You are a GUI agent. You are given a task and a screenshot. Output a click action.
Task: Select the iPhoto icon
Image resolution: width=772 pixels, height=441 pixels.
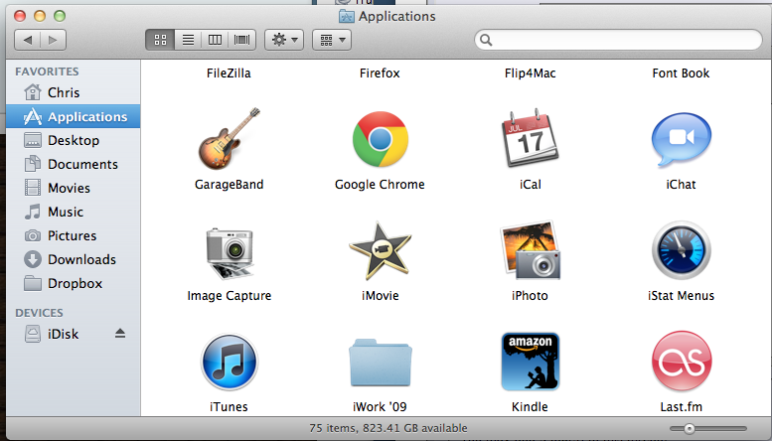[x=531, y=251]
